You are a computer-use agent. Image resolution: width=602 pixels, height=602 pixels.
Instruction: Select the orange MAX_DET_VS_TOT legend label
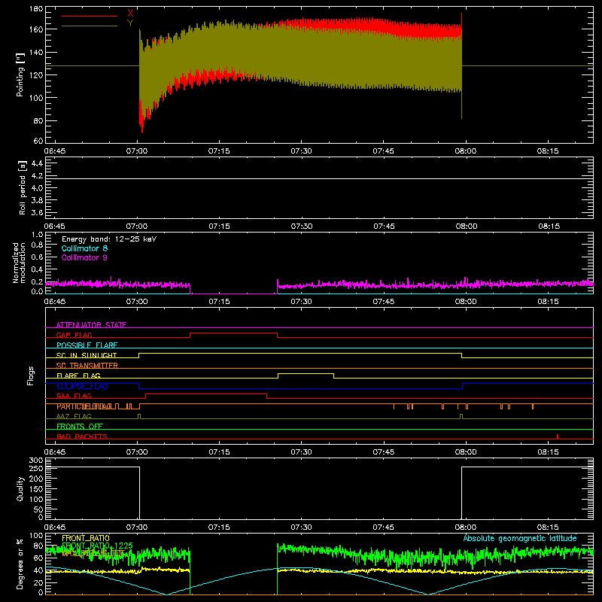[93, 553]
